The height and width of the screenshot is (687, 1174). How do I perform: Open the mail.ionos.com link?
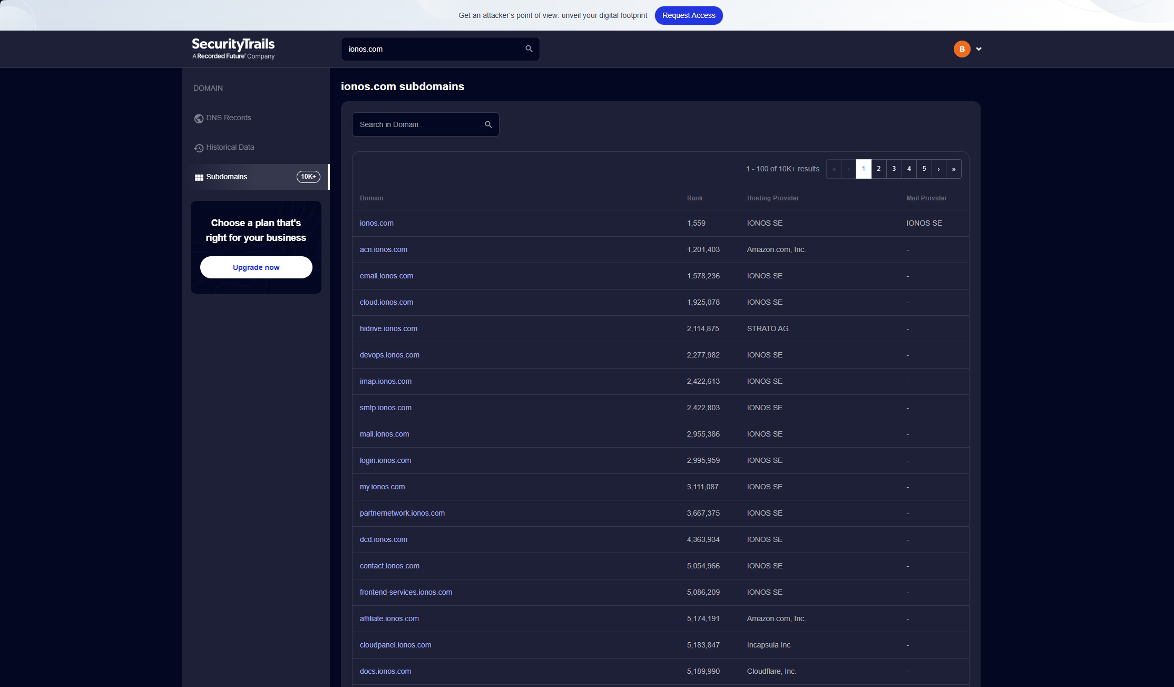click(x=384, y=434)
